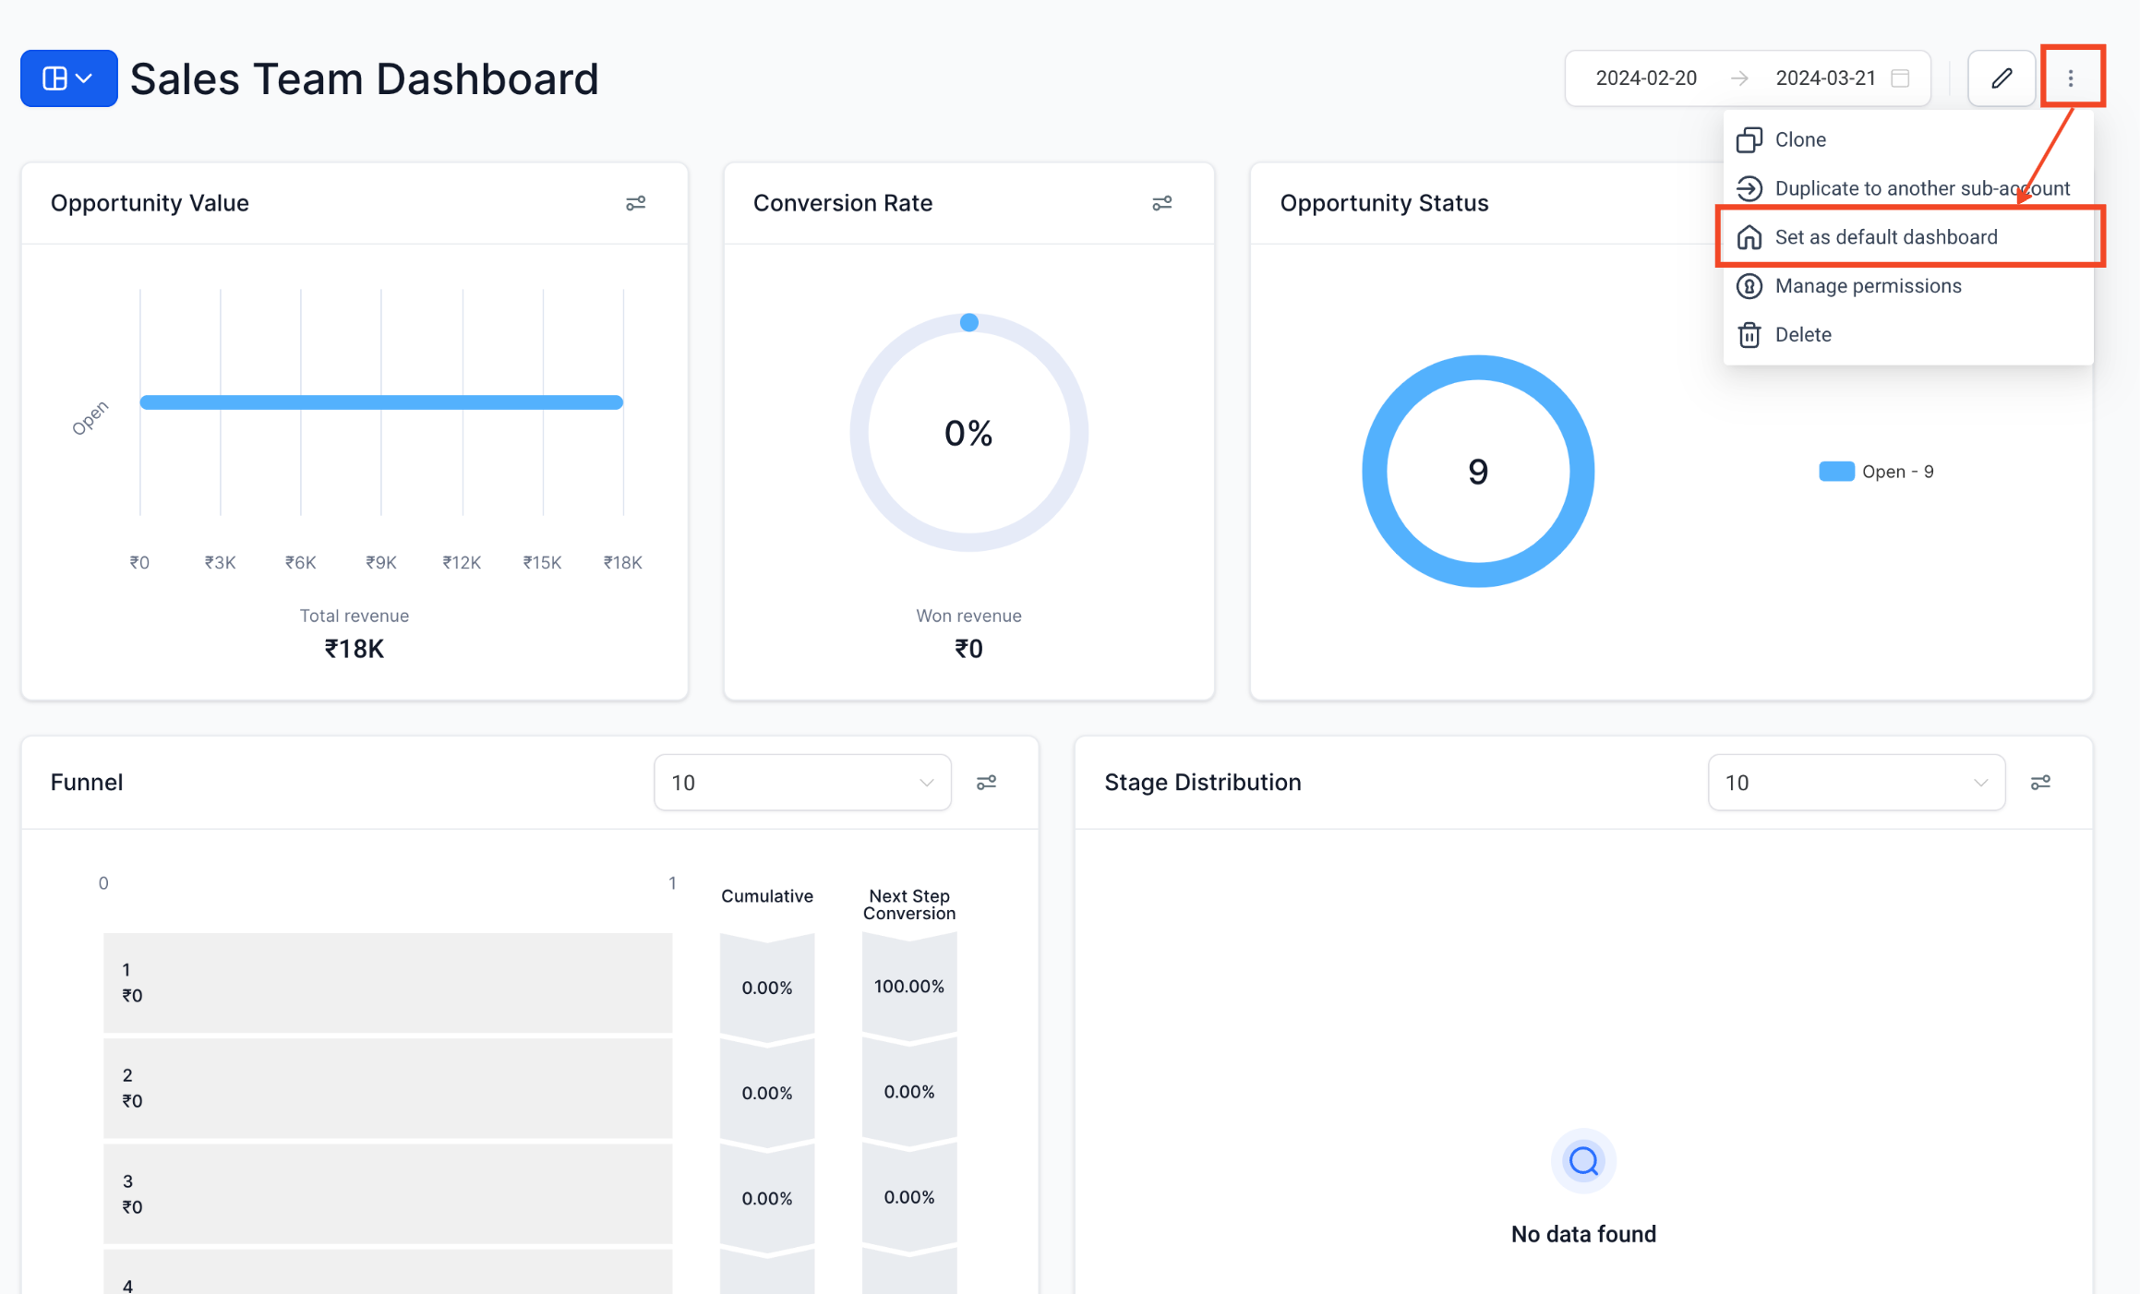Click the arrow icon beside Duplicate option
This screenshot has width=2140, height=1294.
[1749, 188]
